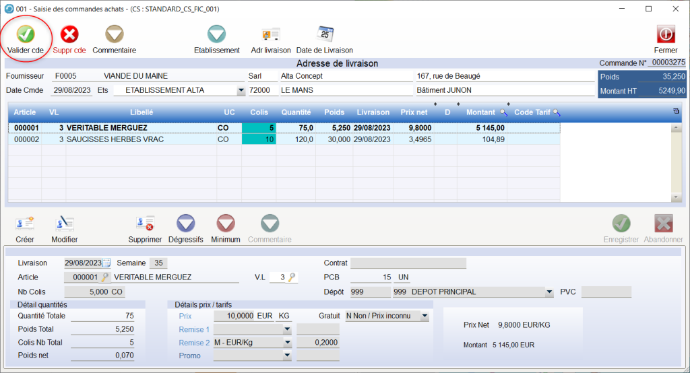This screenshot has height=373, width=690.
Task: Click the Valider cde green checkmark icon
Action: (25, 34)
